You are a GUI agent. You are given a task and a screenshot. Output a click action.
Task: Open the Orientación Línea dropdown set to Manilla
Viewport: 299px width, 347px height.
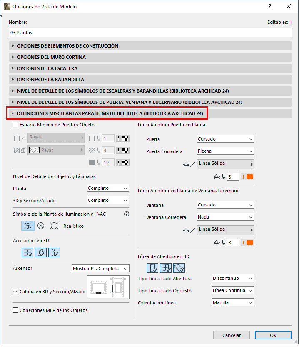233,302
